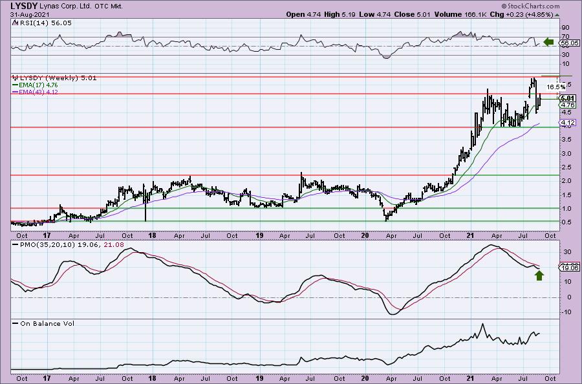Click the EMA(43) 4.12 legend entry
Viewport: 582px width, 384px height.
(36, 92)
